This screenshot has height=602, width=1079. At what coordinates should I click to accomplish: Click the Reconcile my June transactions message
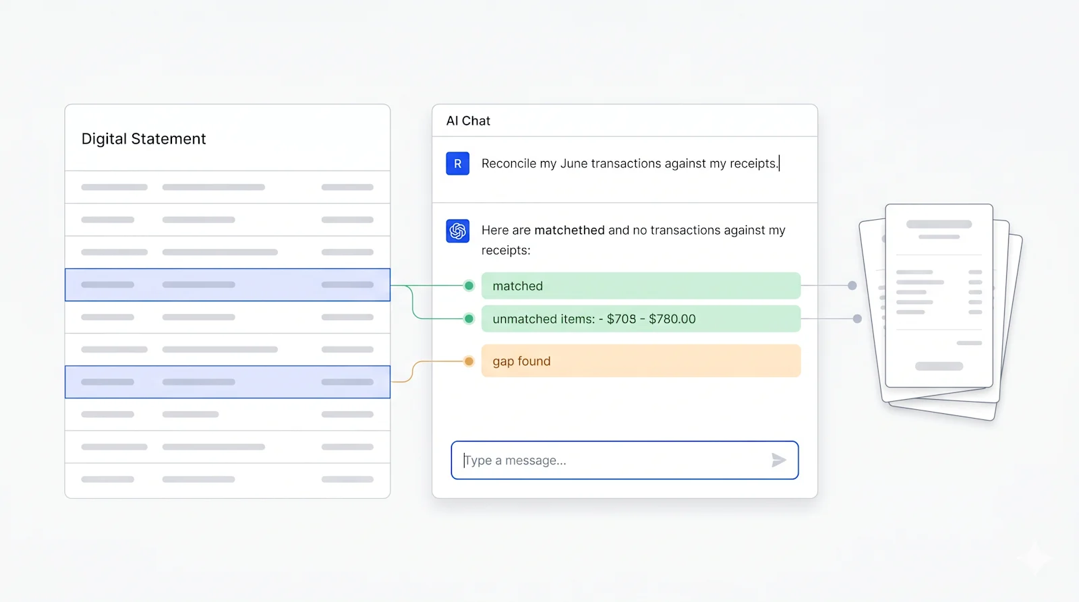pyautogui.click(x=629, y=164)
